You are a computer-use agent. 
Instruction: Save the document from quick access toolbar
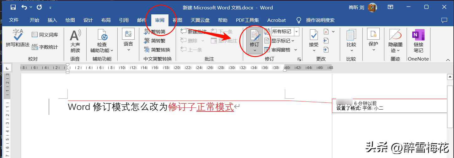point(13,7)
